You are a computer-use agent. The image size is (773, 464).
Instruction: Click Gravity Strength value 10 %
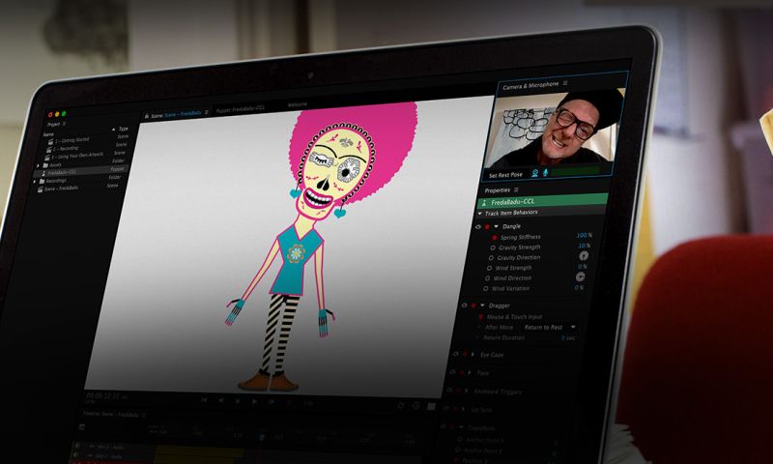(x=584, y=246)
